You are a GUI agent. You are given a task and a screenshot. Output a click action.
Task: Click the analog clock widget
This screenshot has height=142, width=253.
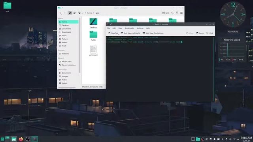tap(233, 15)
